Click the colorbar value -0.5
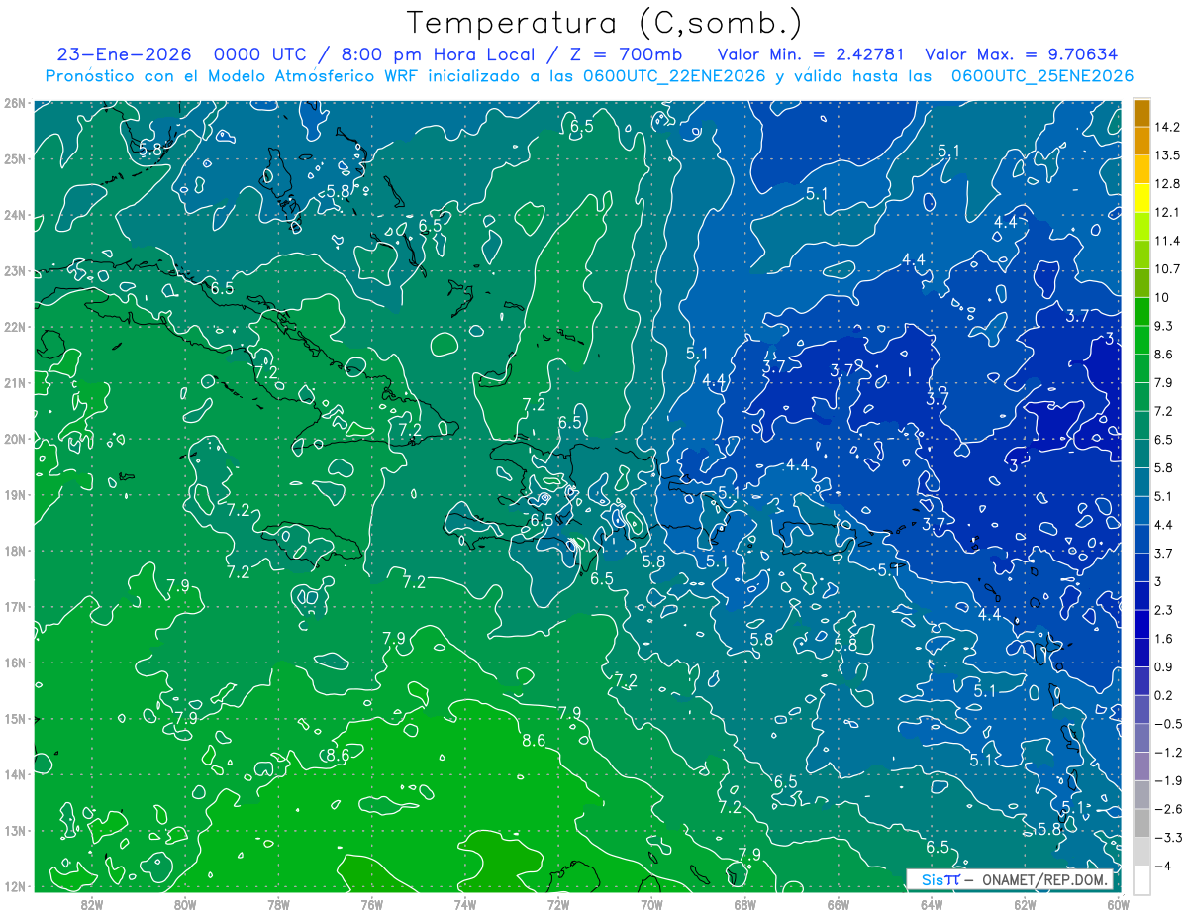The height and width of the screenshot is (918, 1188). point(1167,724)
